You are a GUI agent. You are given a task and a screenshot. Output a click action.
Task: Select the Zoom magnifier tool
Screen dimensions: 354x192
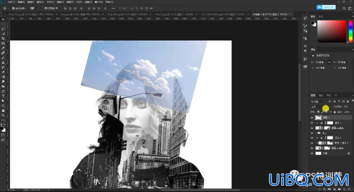click(x=3, y=115)
